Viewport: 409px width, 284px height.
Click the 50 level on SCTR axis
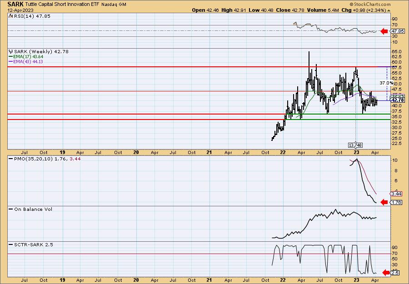click(x=395, y=259)
